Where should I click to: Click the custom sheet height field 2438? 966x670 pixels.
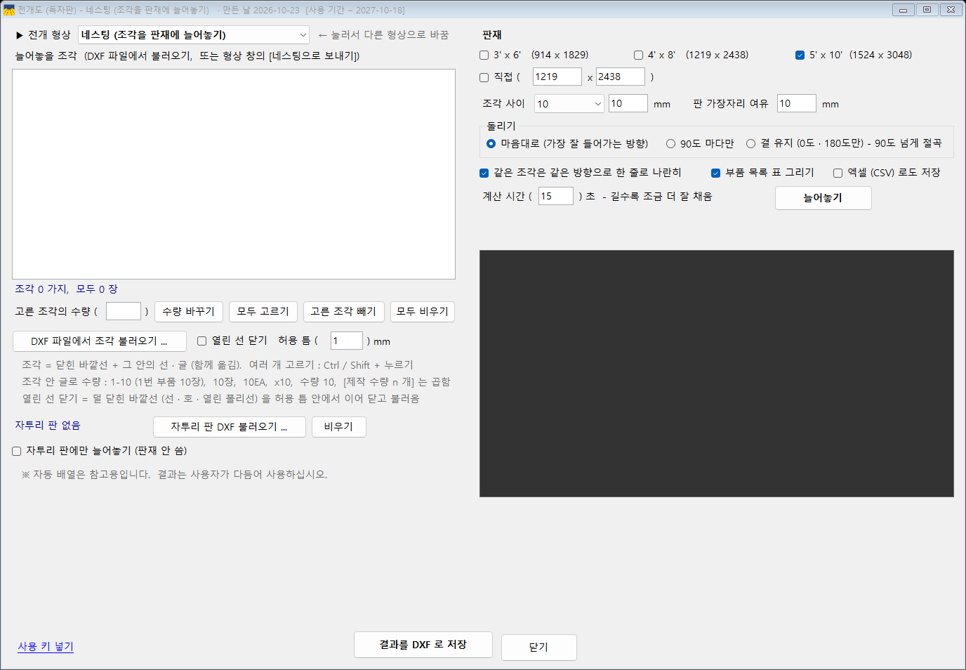click(621, 77)
